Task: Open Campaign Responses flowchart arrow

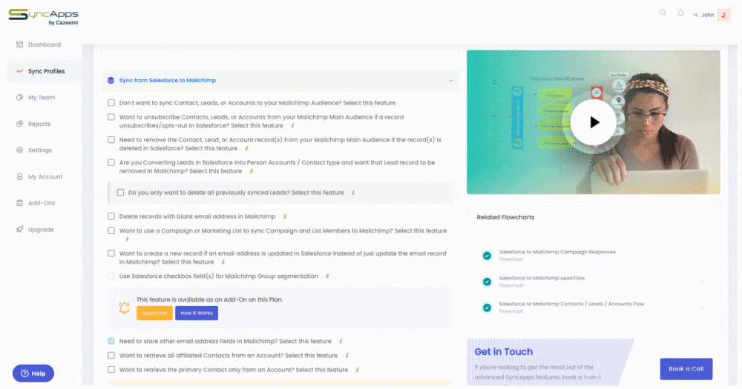Action: 701,256
